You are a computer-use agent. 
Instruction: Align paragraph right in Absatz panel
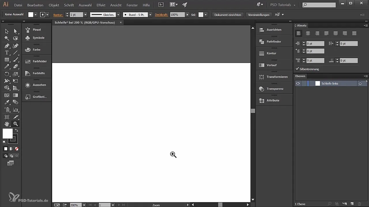point(317,33)
